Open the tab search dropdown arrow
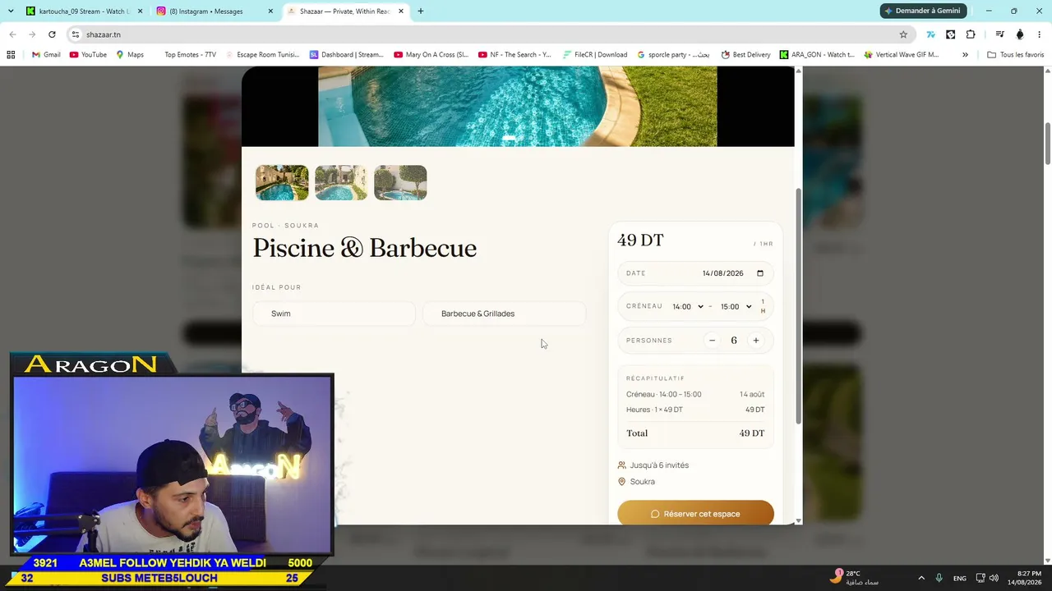This screenshot has height=591, width=1052. [11, 11]
